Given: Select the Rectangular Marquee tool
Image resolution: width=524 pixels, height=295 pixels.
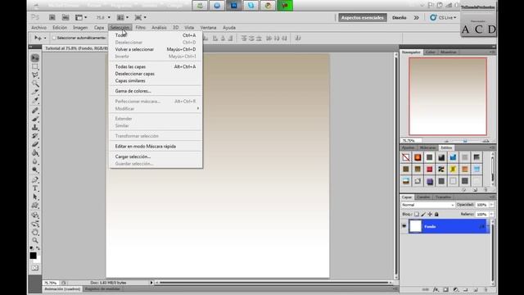Looking at the screenshot, I should click(x=35, y=66).
